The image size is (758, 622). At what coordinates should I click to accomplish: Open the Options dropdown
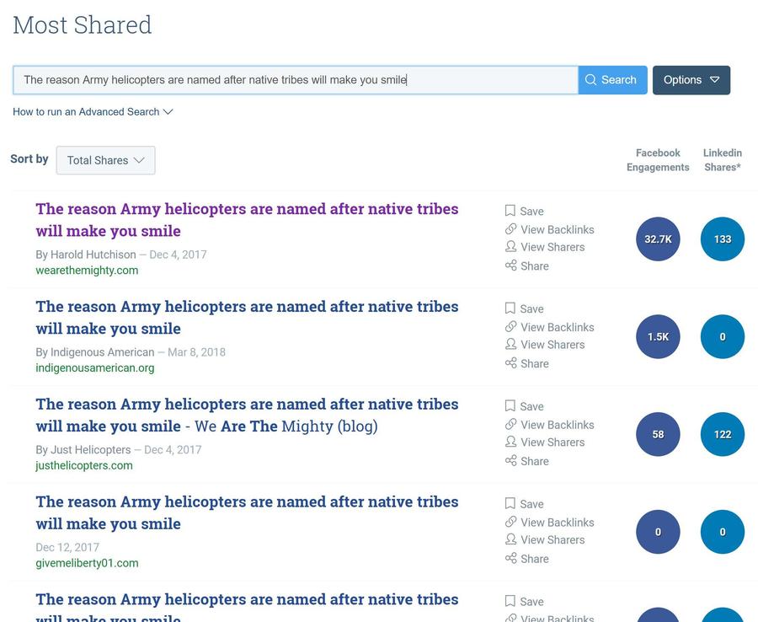click(691, 80)
